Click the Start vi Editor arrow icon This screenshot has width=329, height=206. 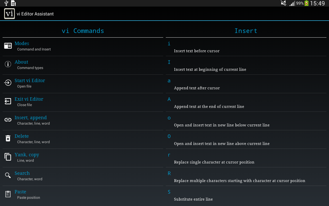point(8,83)
